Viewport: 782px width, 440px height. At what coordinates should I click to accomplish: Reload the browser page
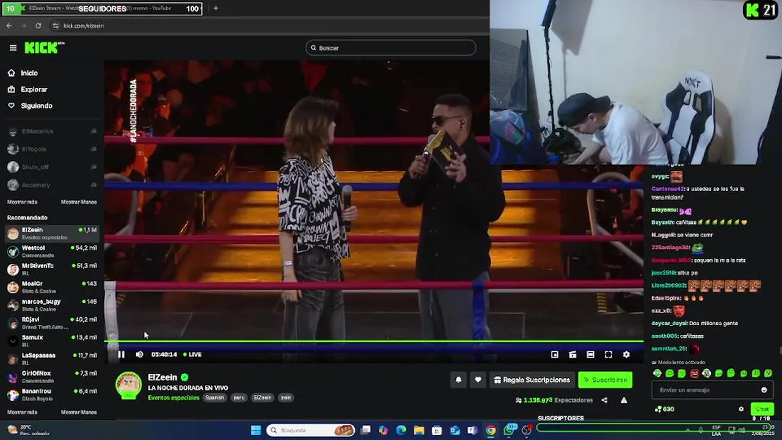pos(38,26)
